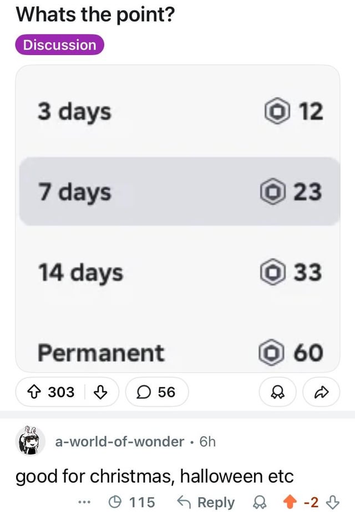The image size is (355, 512).
Task: Open the "Whats the point?" post title
Action: 95,14
